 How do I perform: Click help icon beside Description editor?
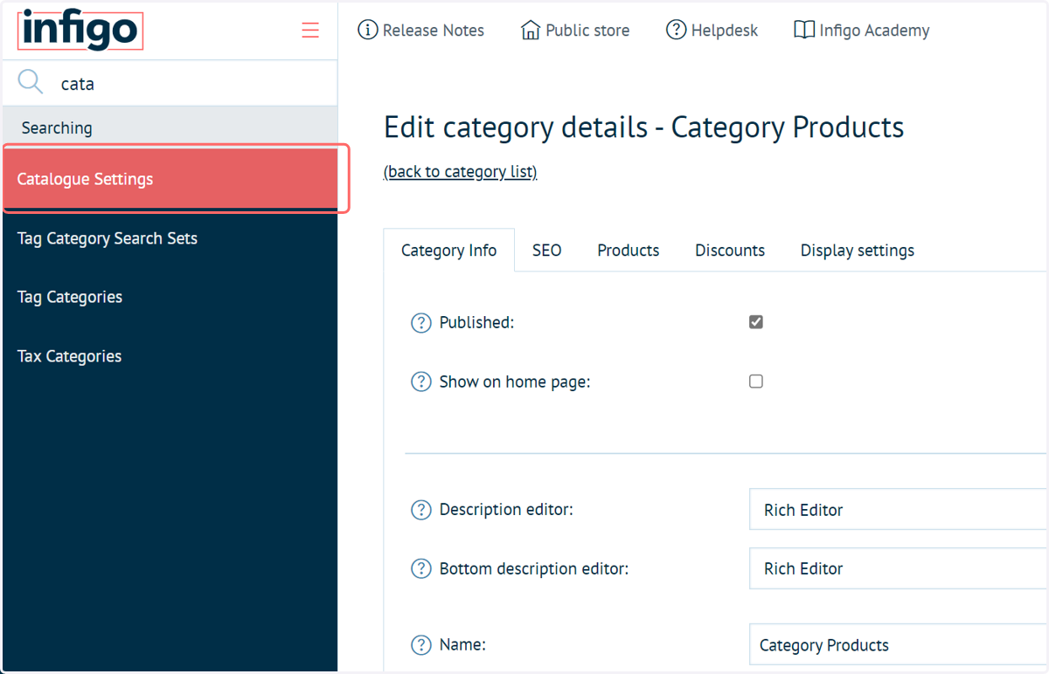tap(421, 510)
